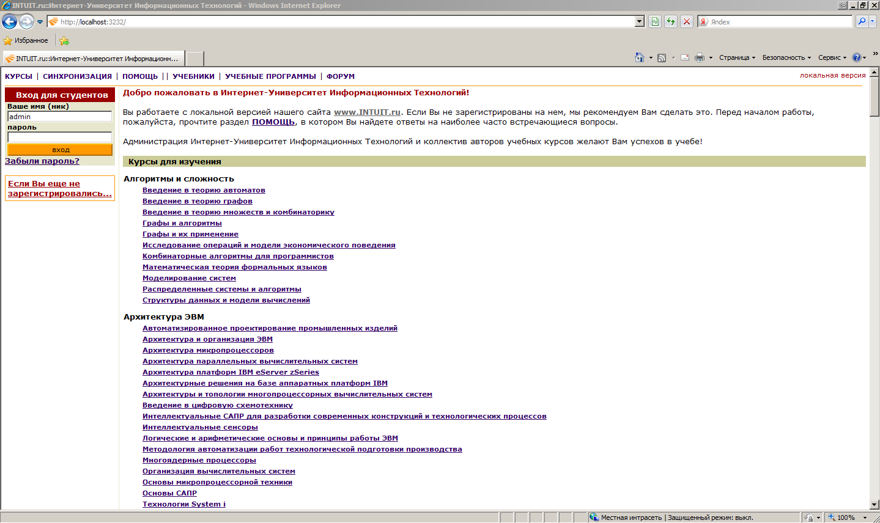Click the read mail envelope icon

click(685, 57)
